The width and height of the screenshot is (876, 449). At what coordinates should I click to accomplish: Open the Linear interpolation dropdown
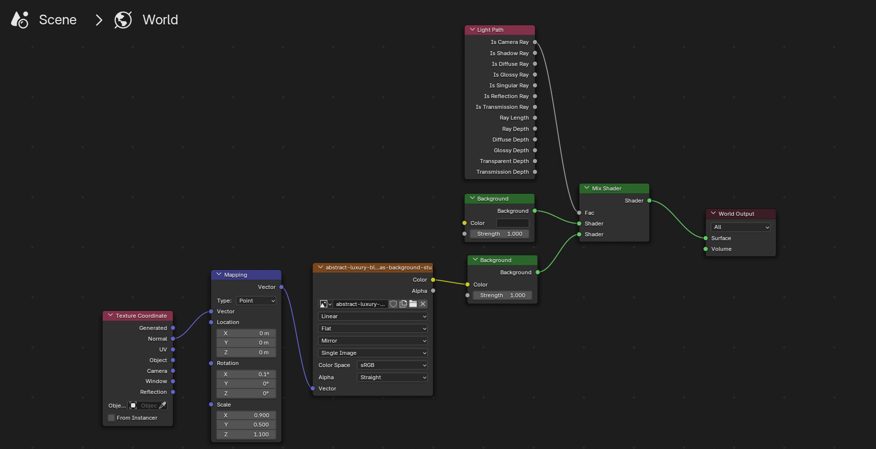coord(373,316)
